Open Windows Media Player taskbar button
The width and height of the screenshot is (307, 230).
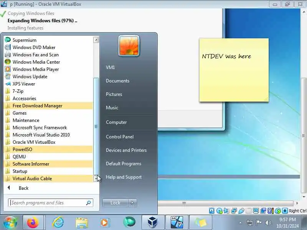[x=105, y=222]
